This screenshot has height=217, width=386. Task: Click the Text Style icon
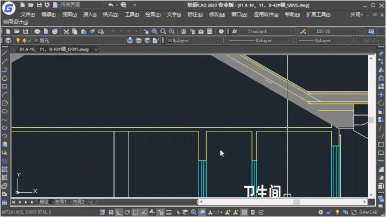235,31
